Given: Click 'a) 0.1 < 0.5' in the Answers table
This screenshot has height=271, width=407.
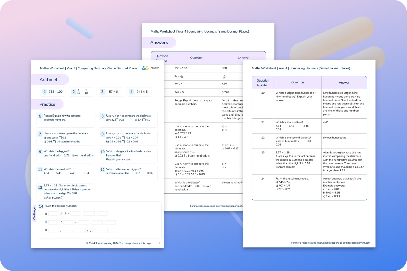Looking at the screenshot, I should pos(229,145).
